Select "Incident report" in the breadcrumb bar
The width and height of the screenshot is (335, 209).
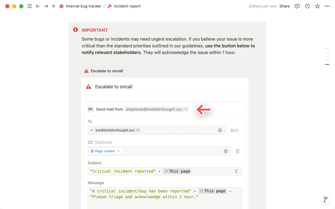pyautogui.click(x=127, y=6)
